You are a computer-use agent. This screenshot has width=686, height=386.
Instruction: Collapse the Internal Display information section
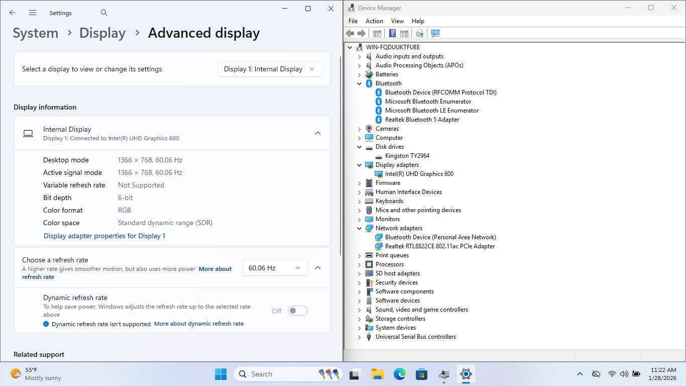(317, 133)
